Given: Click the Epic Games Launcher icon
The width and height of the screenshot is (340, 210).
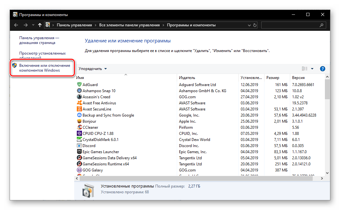Looking at the screenshot, I should (x=79, y=152).
